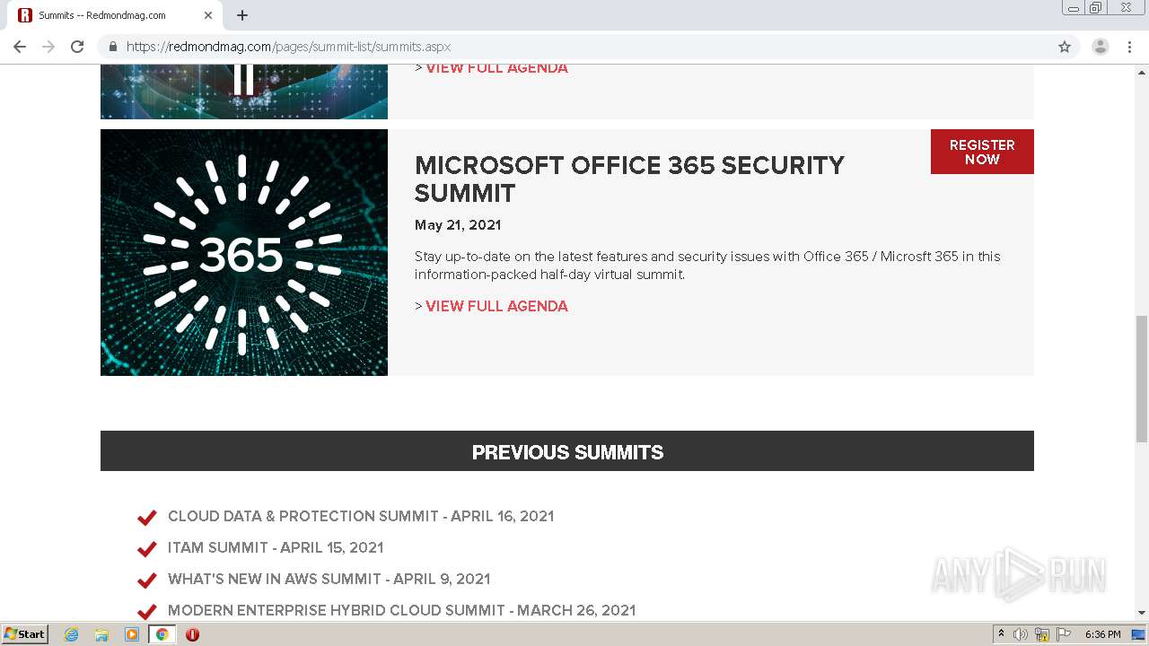
Task: Click the Previous Summits header bar
Action: tap(567, 451)
